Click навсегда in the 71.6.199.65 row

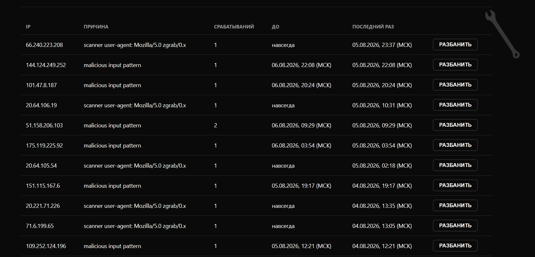coord(283,226)
